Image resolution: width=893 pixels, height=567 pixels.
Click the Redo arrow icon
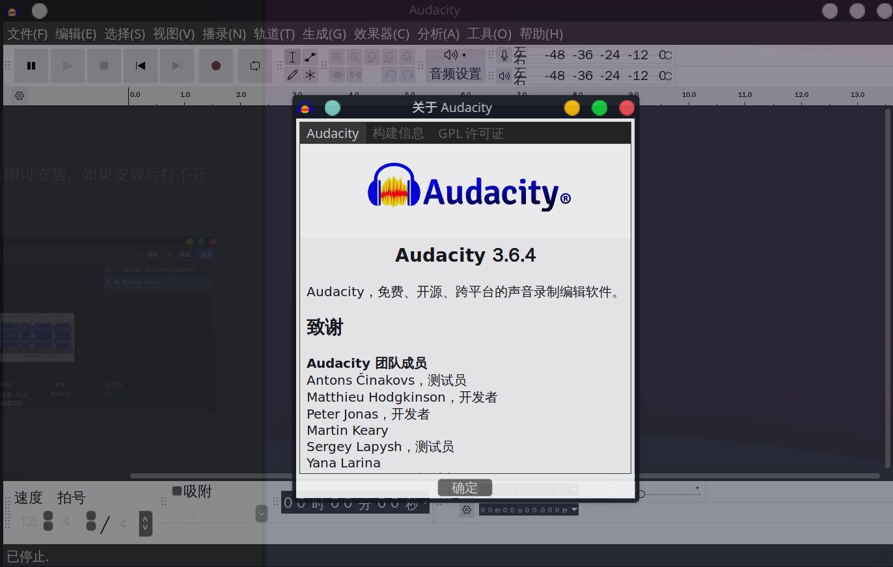pos(407,75)
